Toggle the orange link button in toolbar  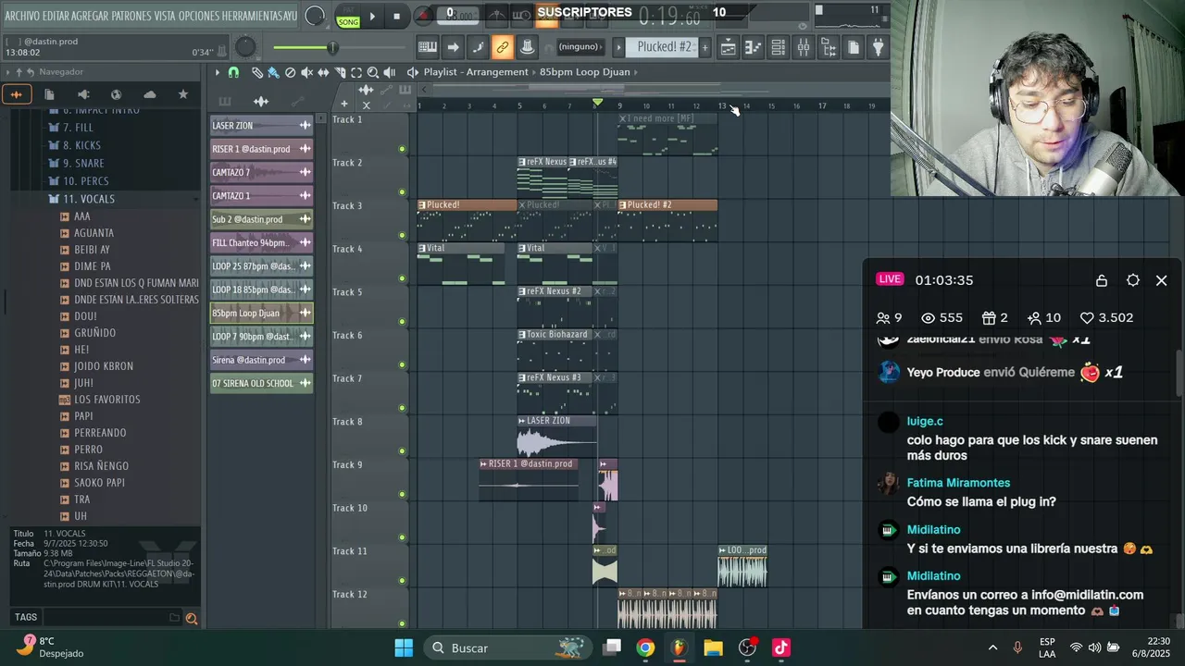coord(502,47)
